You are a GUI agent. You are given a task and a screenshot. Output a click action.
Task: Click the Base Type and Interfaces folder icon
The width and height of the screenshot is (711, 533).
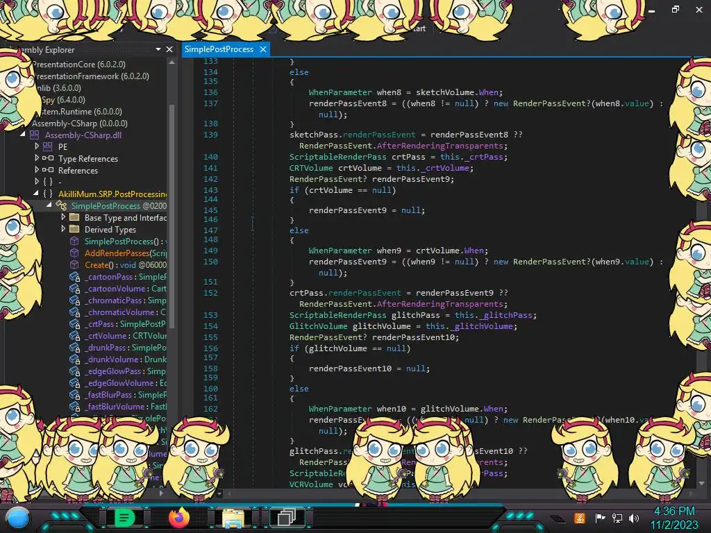tap(74, 217)
